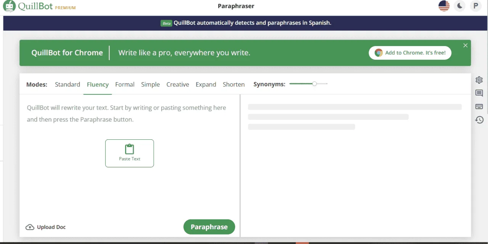Open the QuillBot logo home link
Screen dimensions: 488x244
[28, 6]
